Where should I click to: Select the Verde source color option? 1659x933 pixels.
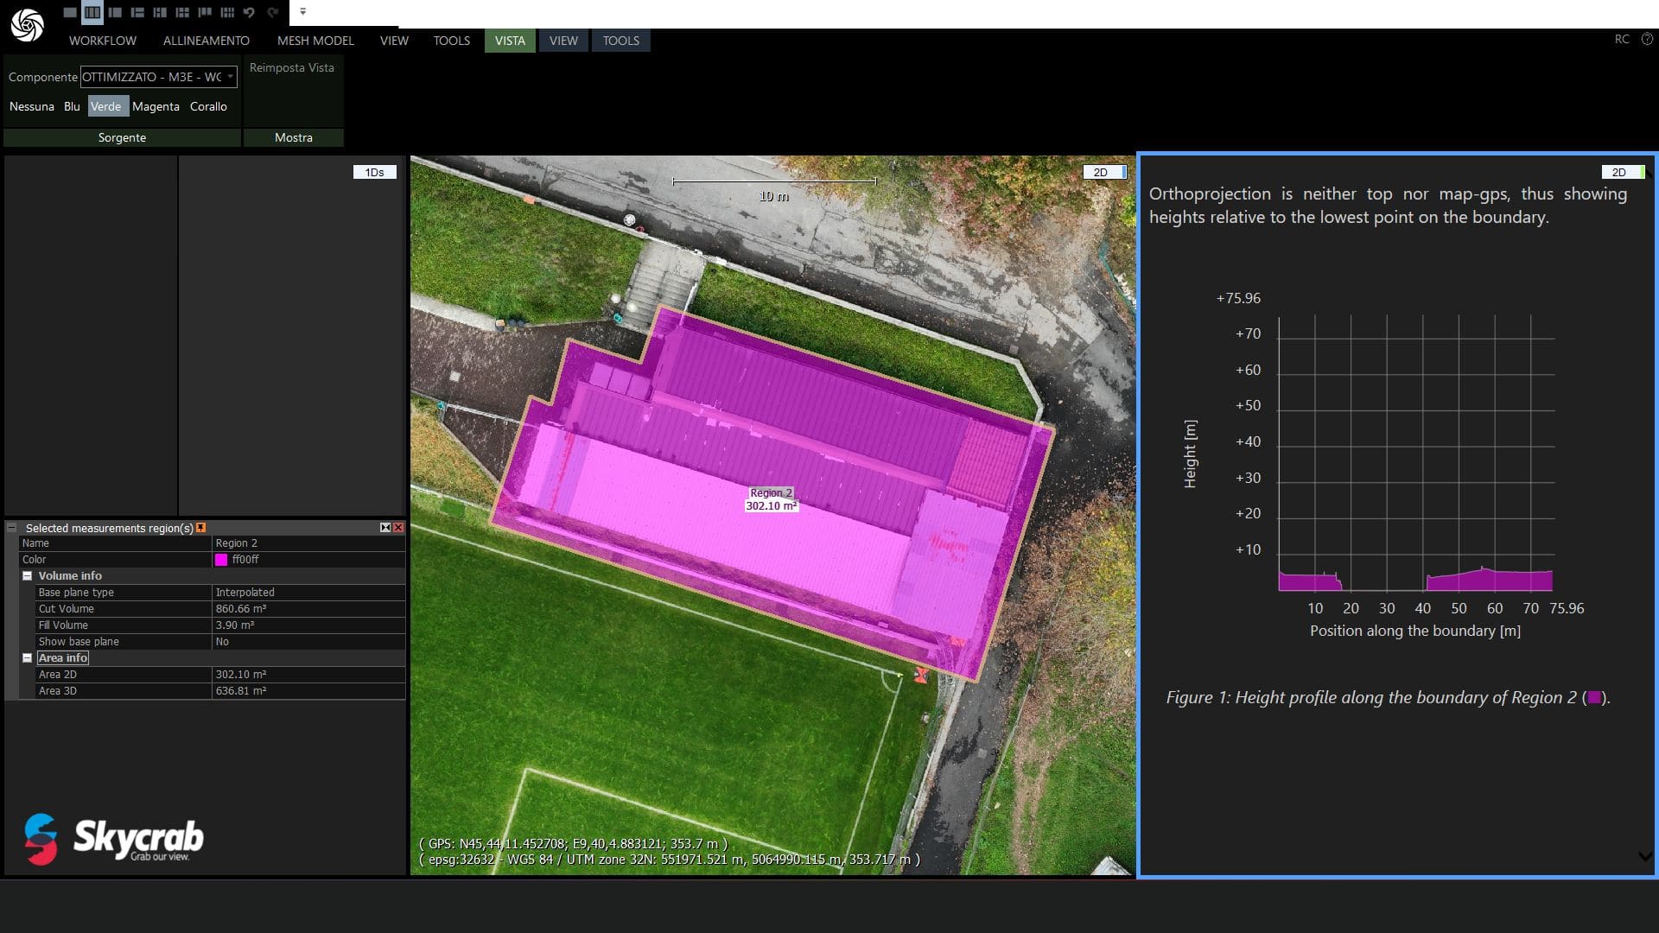[105, 106]
